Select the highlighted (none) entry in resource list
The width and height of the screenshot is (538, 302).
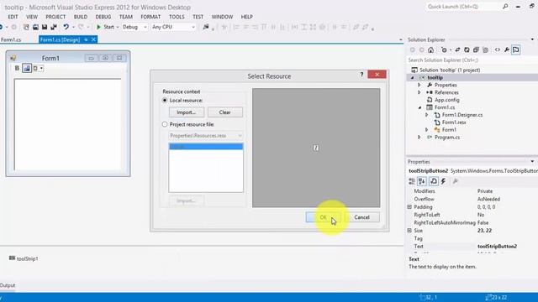206,147
